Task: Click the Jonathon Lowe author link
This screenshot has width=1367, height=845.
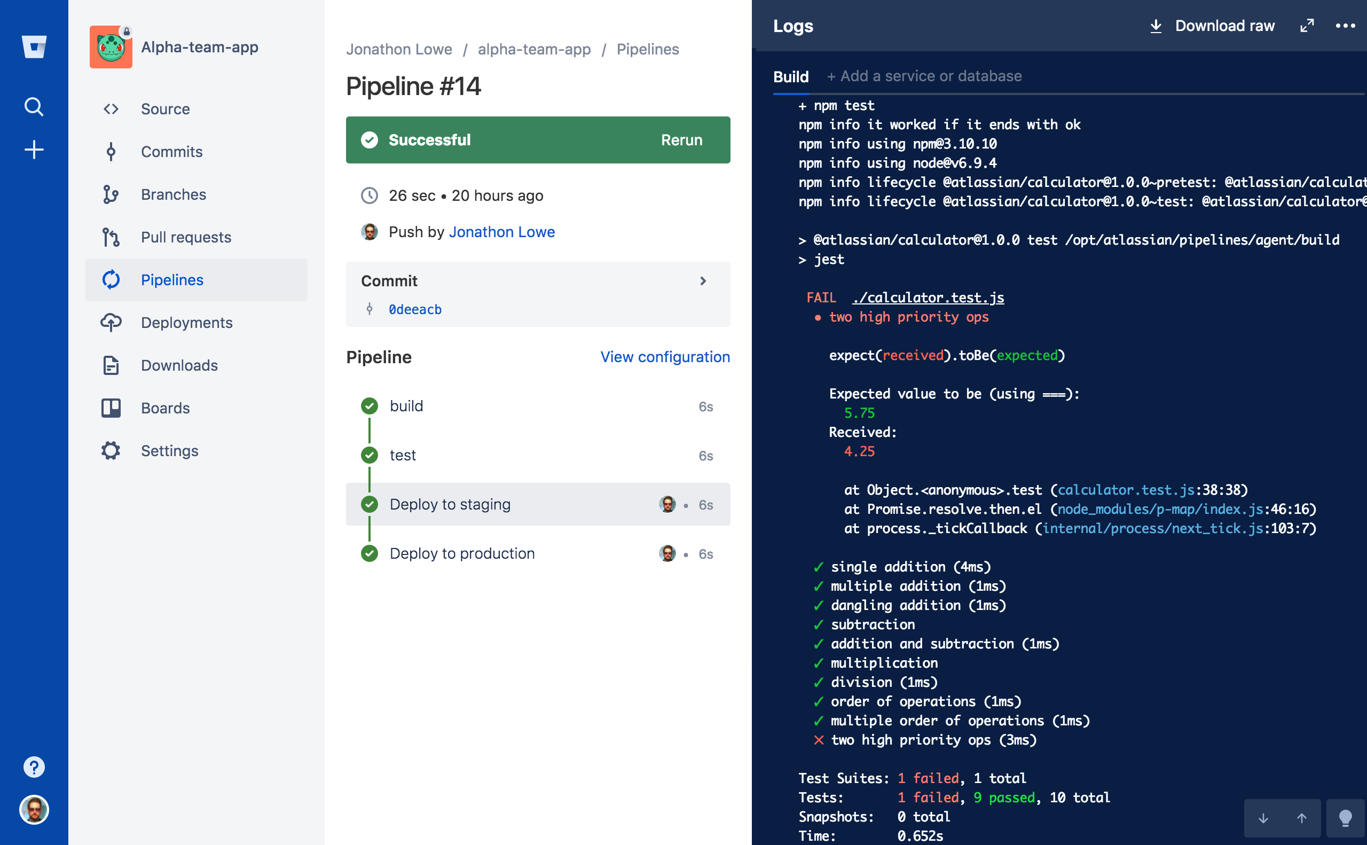Action: (501, 231)
